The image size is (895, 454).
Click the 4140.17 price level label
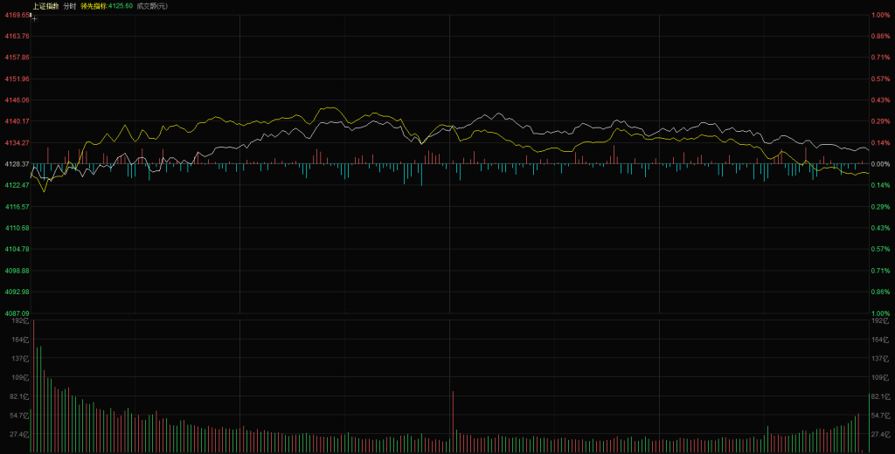17,121
